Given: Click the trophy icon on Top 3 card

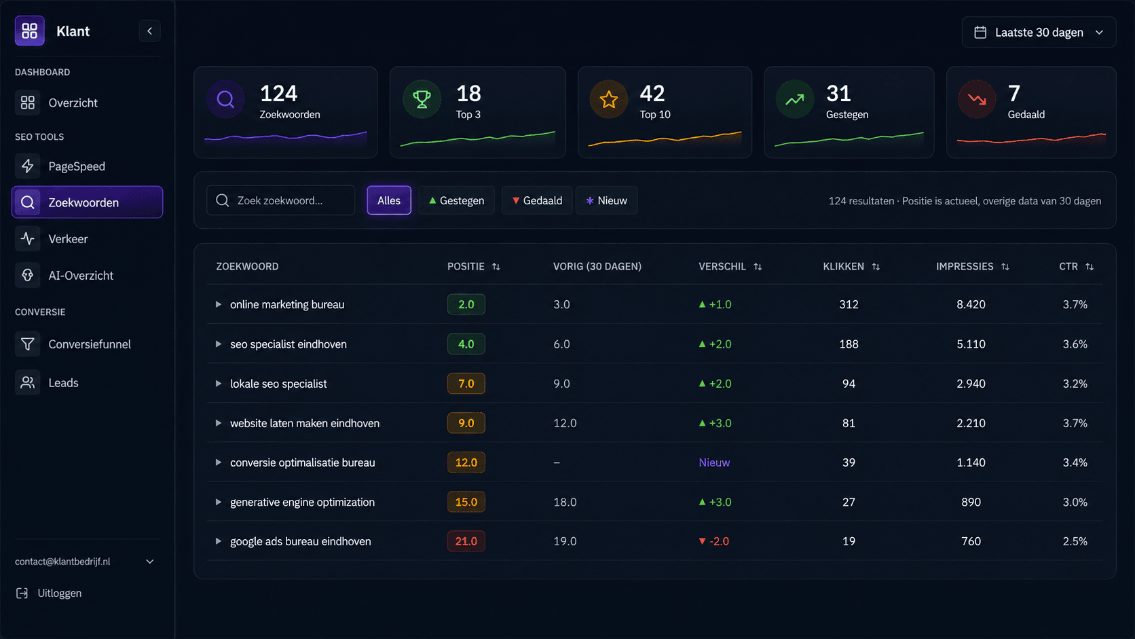Looking at the screenshot, I should tap(422, 100).
